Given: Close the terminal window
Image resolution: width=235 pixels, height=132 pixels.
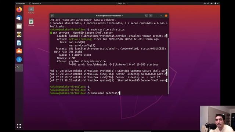Looking at the screenshot, I should click(x=166, y=15).
